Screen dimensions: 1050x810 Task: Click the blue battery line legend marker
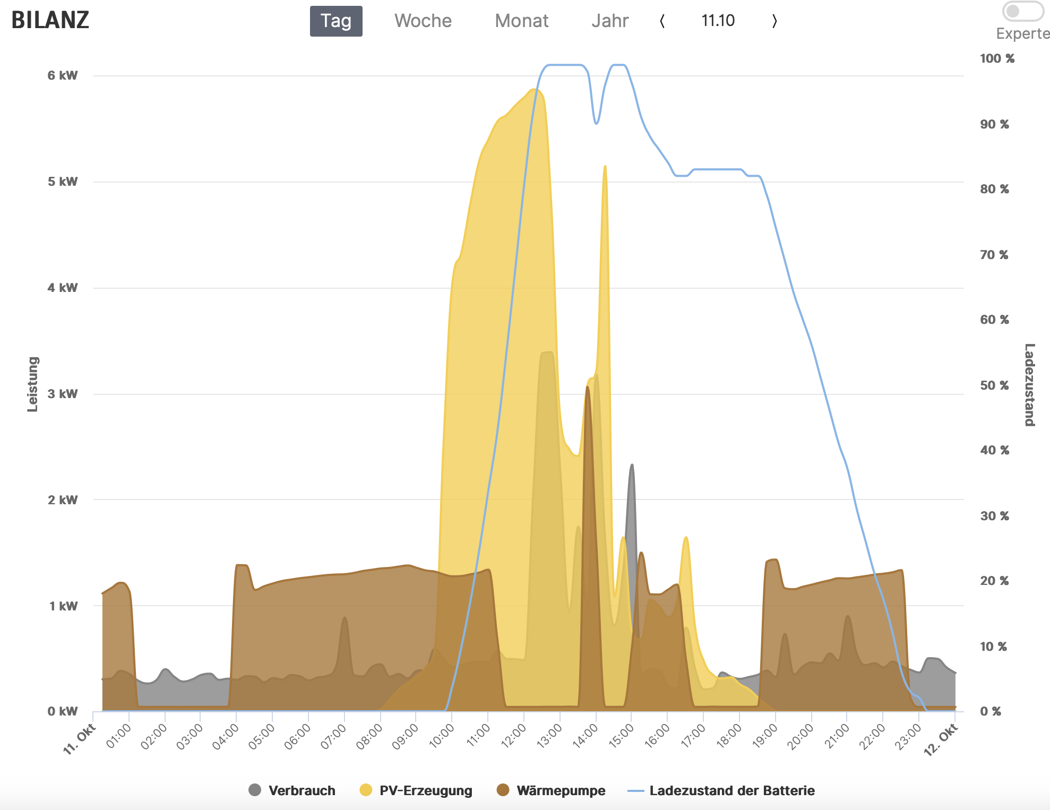click(x=635, y=791)
